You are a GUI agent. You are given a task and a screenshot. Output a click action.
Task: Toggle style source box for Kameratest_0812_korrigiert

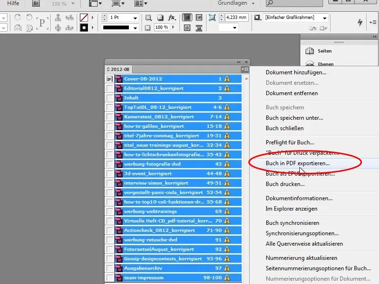(x=110, y=116)
